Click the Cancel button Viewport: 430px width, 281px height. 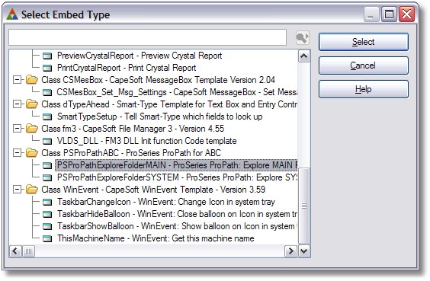point(364,65)
